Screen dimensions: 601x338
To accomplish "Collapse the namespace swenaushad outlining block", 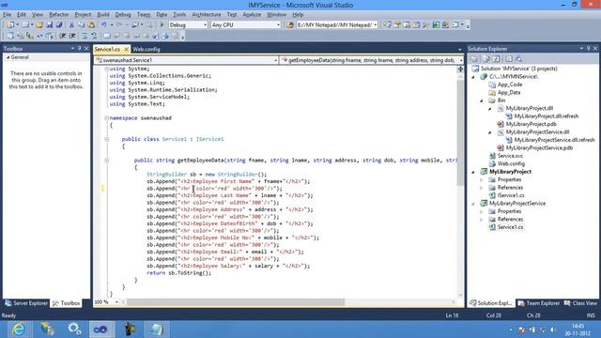I will click(106, 118).
